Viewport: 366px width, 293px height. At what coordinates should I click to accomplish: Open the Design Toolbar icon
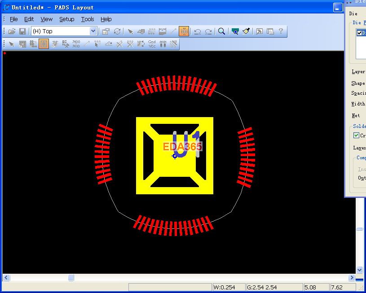151,31
